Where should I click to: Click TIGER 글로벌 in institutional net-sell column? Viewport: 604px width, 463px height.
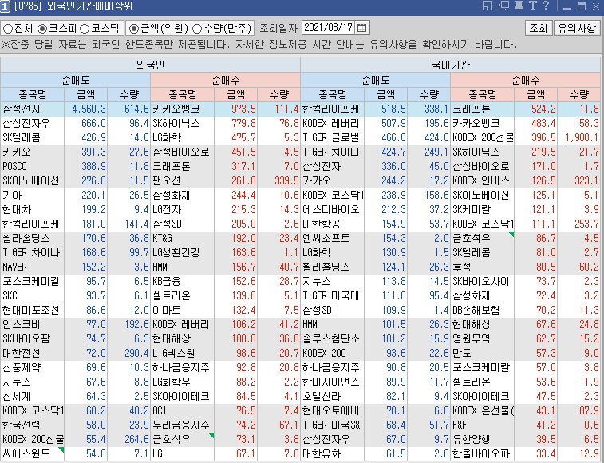331,137
